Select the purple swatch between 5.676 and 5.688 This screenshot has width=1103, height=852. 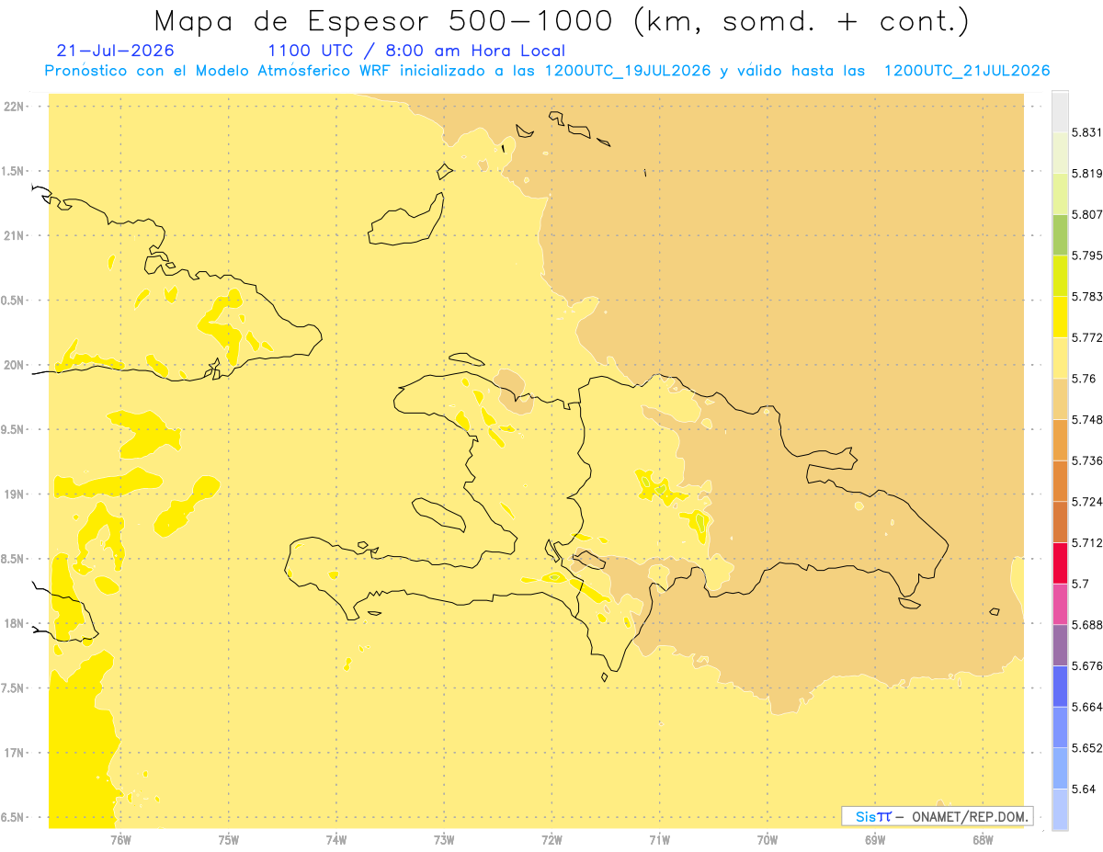click(x=1060, y=645)
